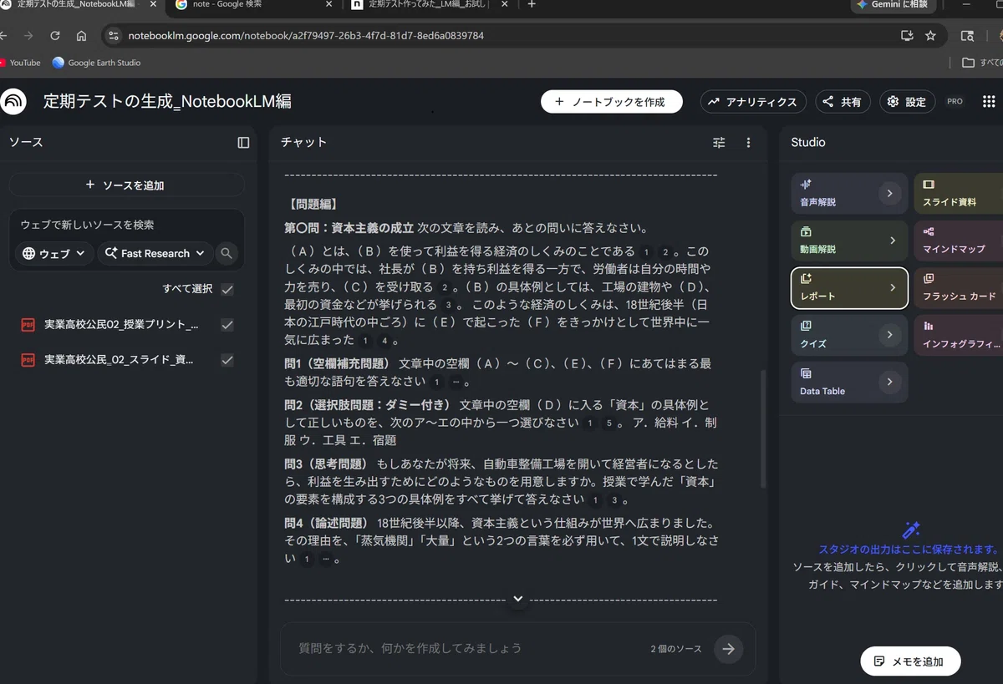Click the PDF icon for 実業高校公民02_授業プリント

point(28,325)
